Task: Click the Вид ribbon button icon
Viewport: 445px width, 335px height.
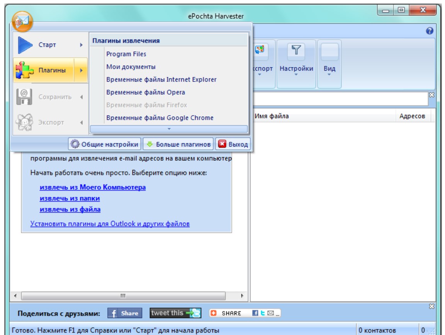Action: [329, 51]
